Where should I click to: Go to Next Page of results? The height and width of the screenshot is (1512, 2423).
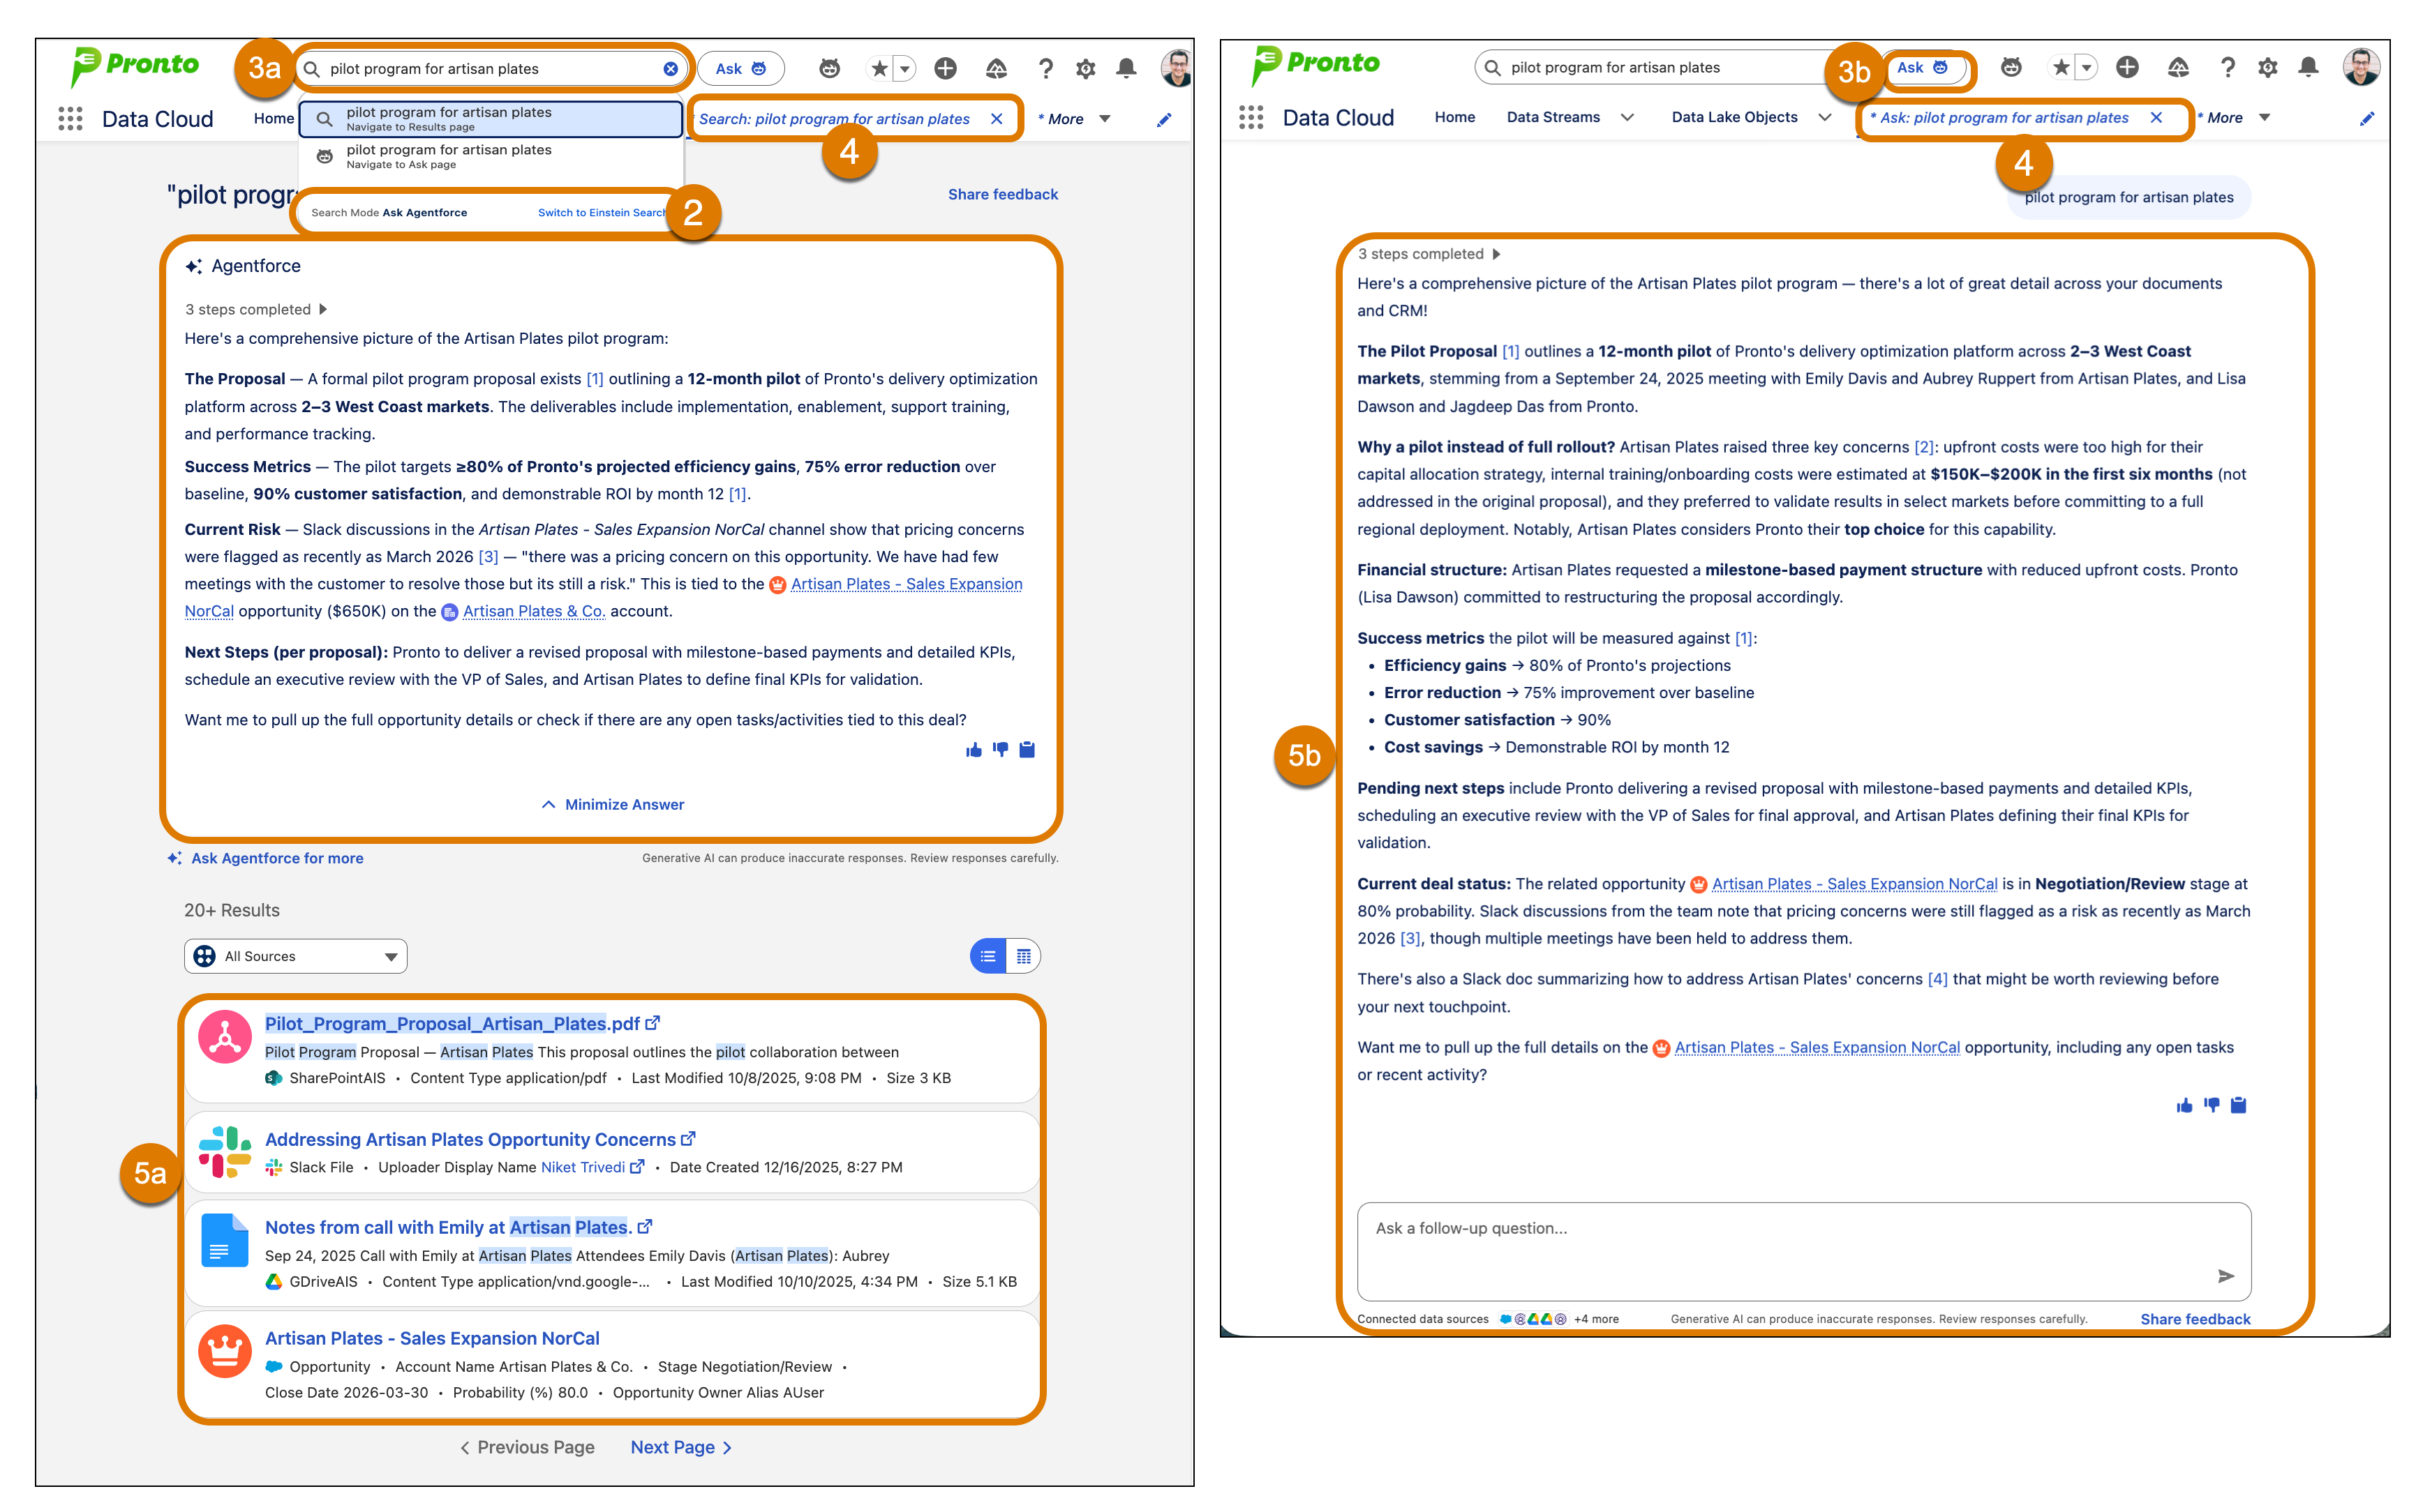681,1447
